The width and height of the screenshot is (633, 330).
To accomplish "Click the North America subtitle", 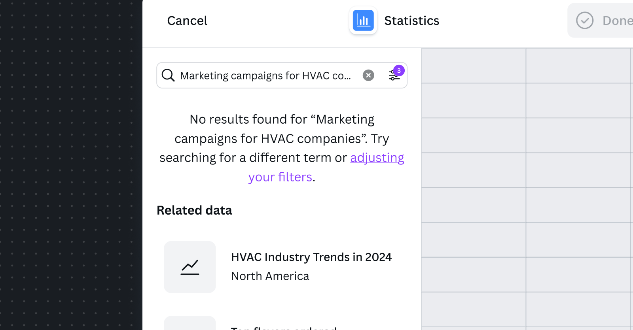I will point(270,276).
